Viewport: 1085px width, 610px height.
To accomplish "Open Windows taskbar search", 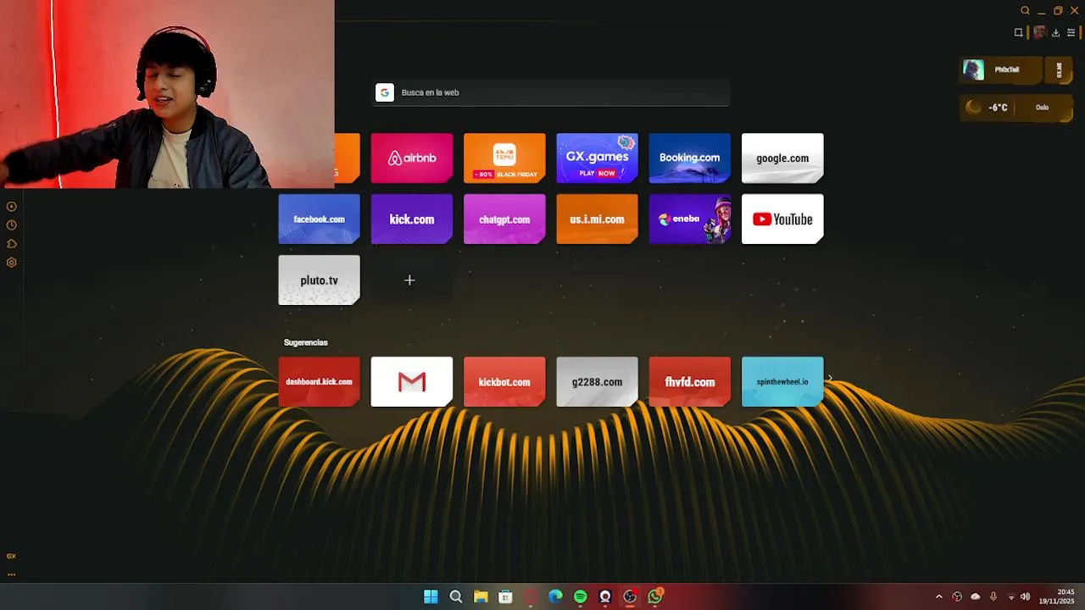I will click(x=456, y=596).
